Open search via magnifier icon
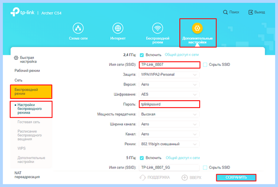 coord(225,12)
